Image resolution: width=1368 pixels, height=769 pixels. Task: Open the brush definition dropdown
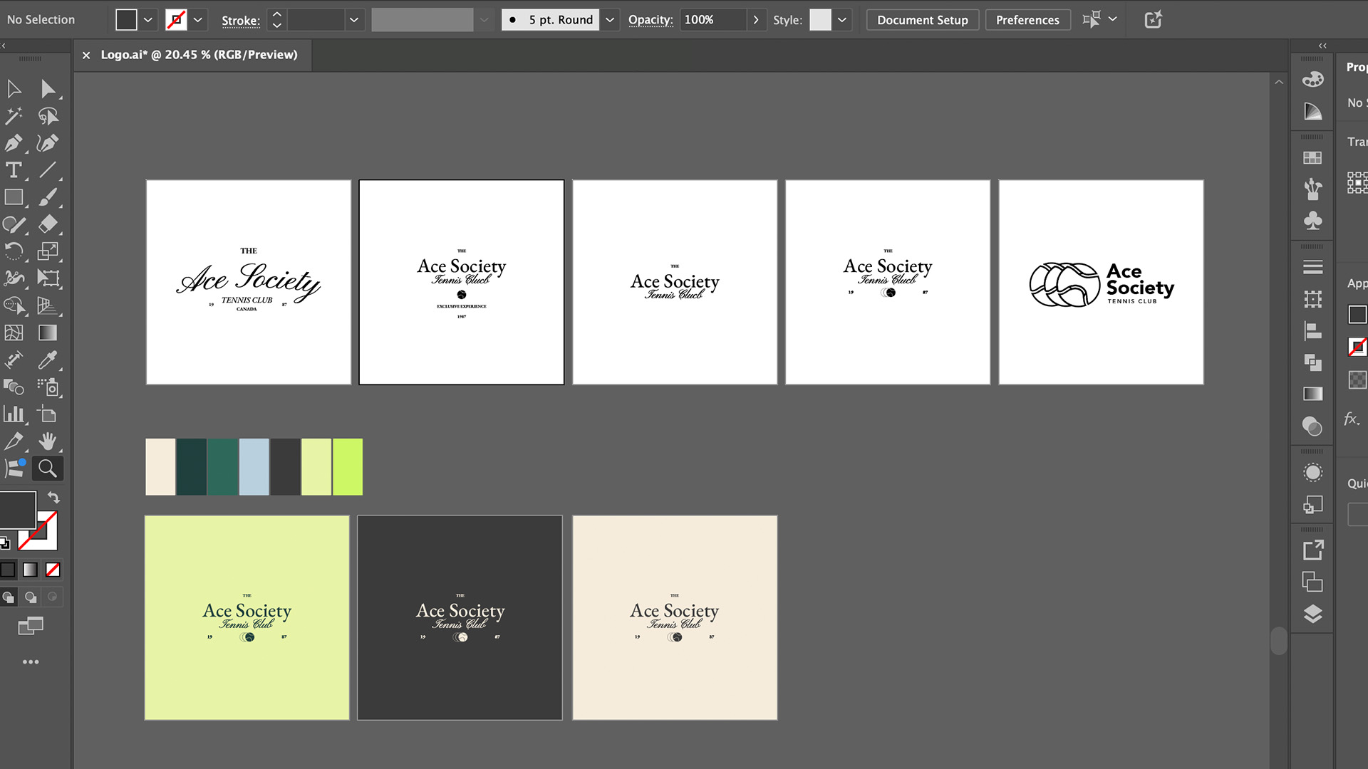click(x=610, y=20)
